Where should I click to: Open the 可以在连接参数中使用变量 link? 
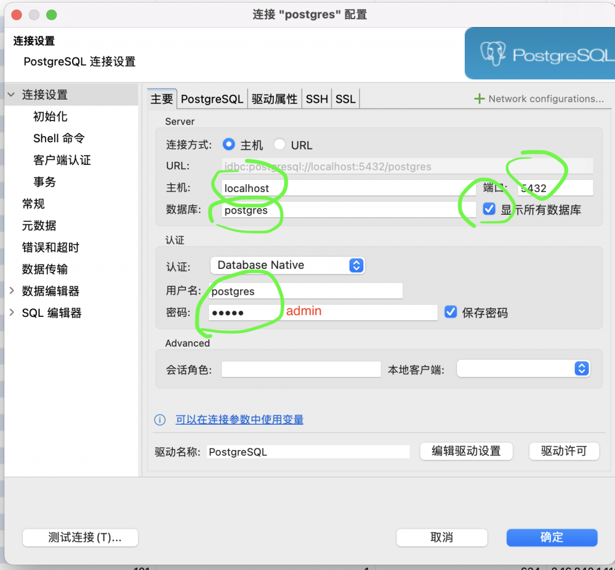click(x=239, y=419)
